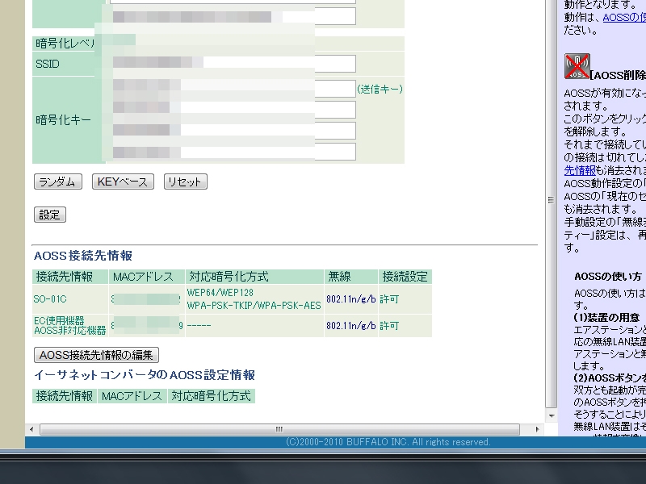Open AOSS接続先情報の編集 button
The height and width of the screenshot is (484, 646).
tap(96, 355)
